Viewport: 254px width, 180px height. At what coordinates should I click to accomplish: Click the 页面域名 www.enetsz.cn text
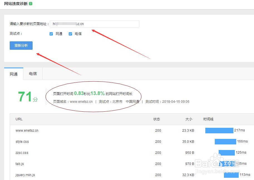coord(73,102)
